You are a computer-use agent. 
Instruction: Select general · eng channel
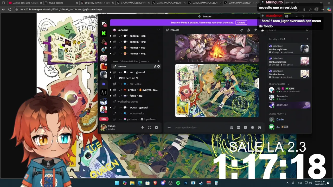(136, 42)
